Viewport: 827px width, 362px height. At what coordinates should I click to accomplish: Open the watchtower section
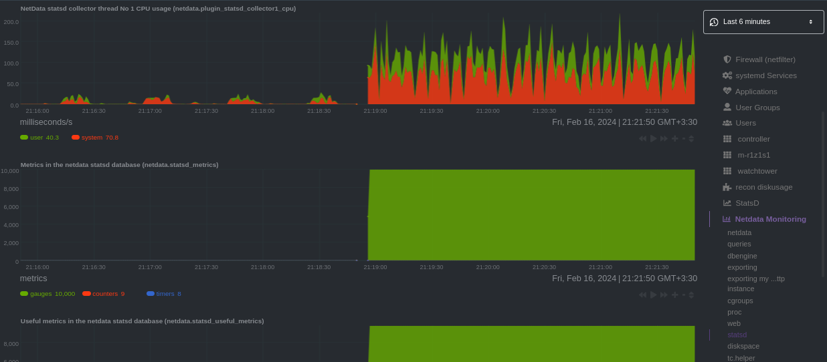click(757, 171)
